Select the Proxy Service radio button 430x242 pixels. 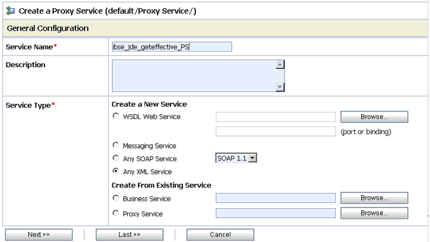(x=116, y=213)
